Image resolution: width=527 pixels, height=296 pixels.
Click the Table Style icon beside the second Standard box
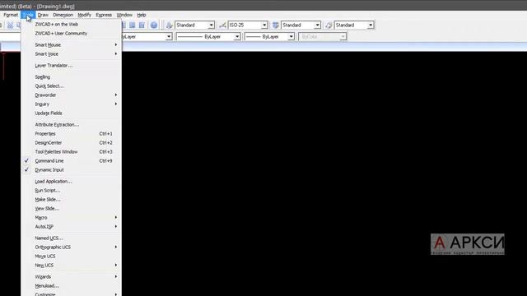pyautogui.click(x=276, y=25)
